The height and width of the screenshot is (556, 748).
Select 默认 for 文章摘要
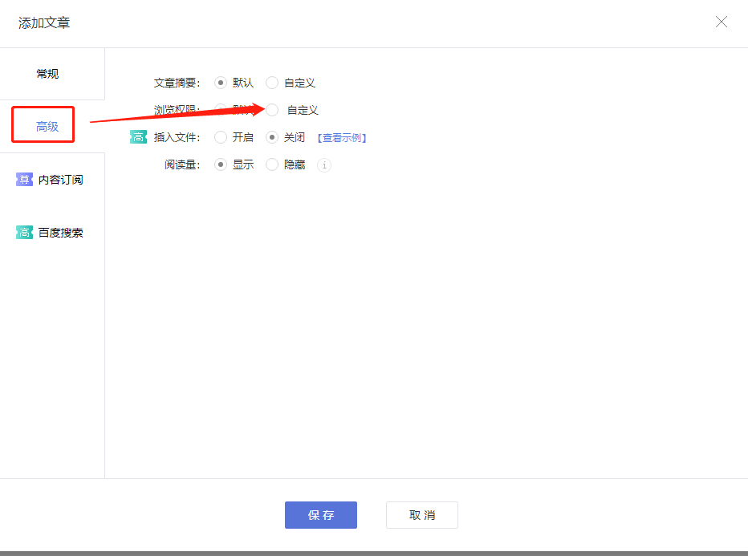[221, 83]
